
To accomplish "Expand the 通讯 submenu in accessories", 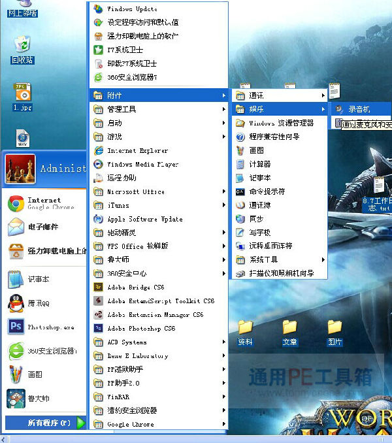I will pos(280,95).
